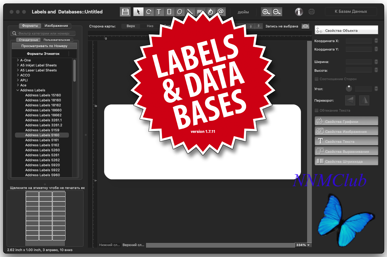The width and height of the screenshot is (387, 257).
Task: Click the canvas horizontal scrollbar
Action: pos(220,245)
